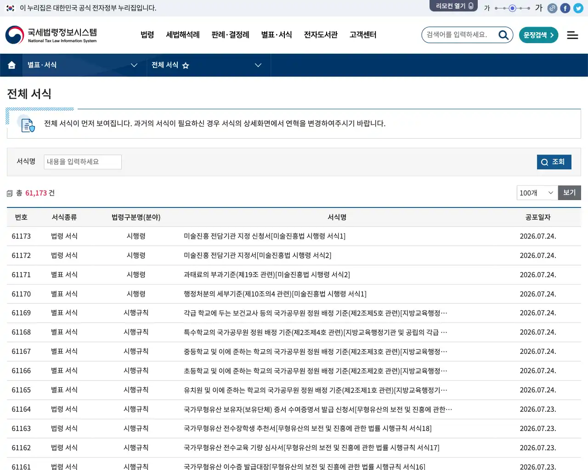Click row number 61169
Image resolution: width=588 pixels, height=470 pixels.
click(21, 313)
